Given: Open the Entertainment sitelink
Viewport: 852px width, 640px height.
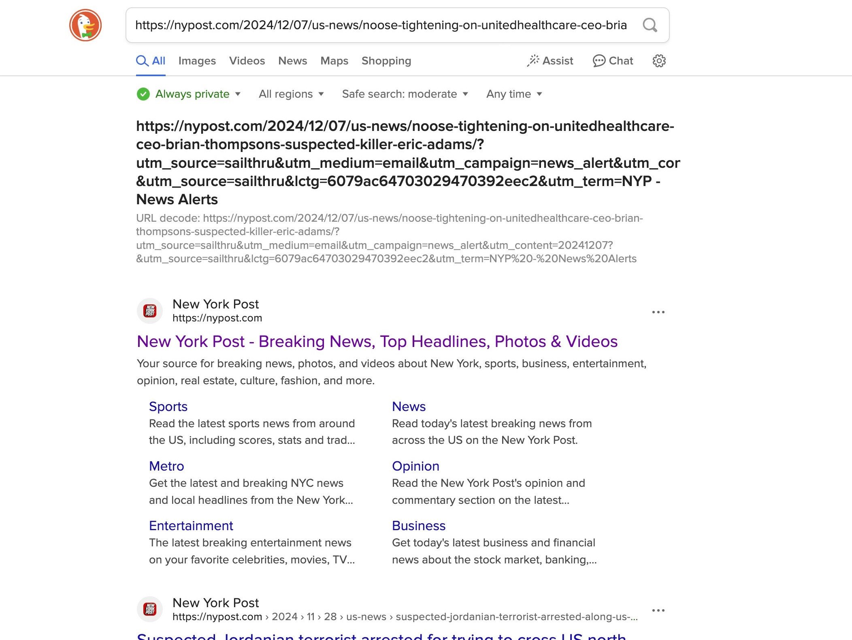Looking at the screenshot, I should point(191,526).
